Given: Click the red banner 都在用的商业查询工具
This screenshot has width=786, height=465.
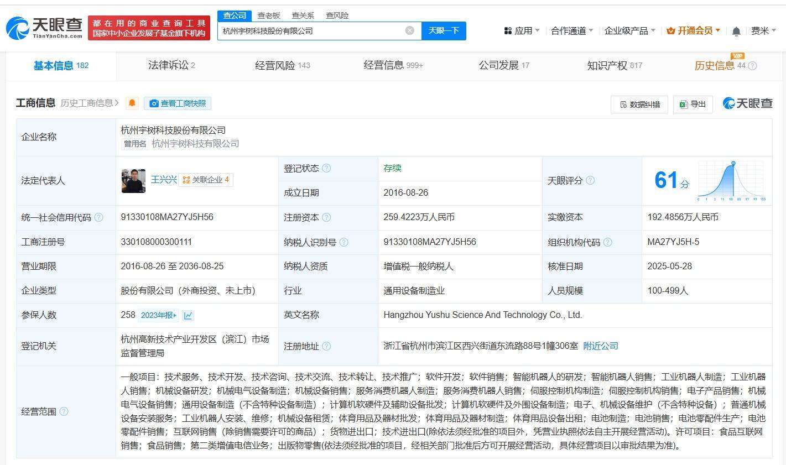Looking at the screenshot, I should click(149, 28).
